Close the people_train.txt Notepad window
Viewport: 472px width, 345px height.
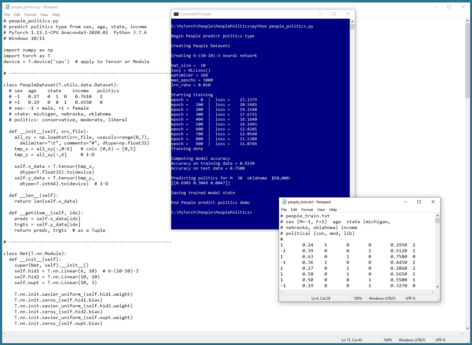tap(433, 202)
